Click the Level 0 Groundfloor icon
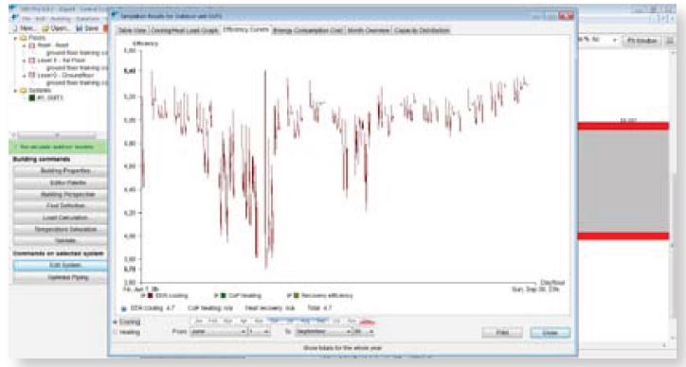 point(32,75)
